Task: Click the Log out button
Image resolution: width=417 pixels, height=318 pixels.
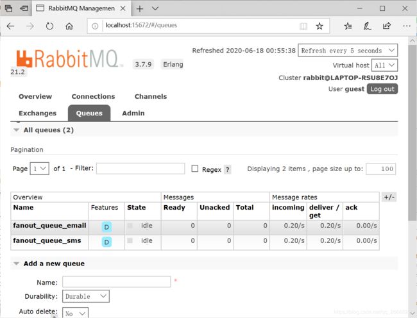Action: coord(382,89)
